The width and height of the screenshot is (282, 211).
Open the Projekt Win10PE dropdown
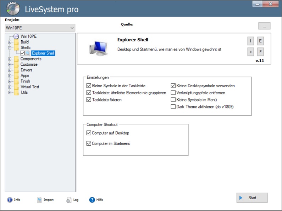(40, 28)
